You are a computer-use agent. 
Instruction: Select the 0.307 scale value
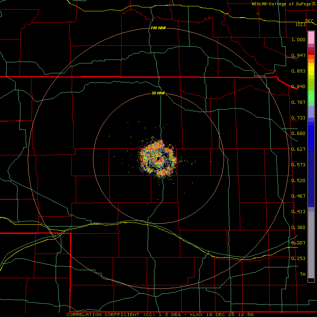[298, 243]
